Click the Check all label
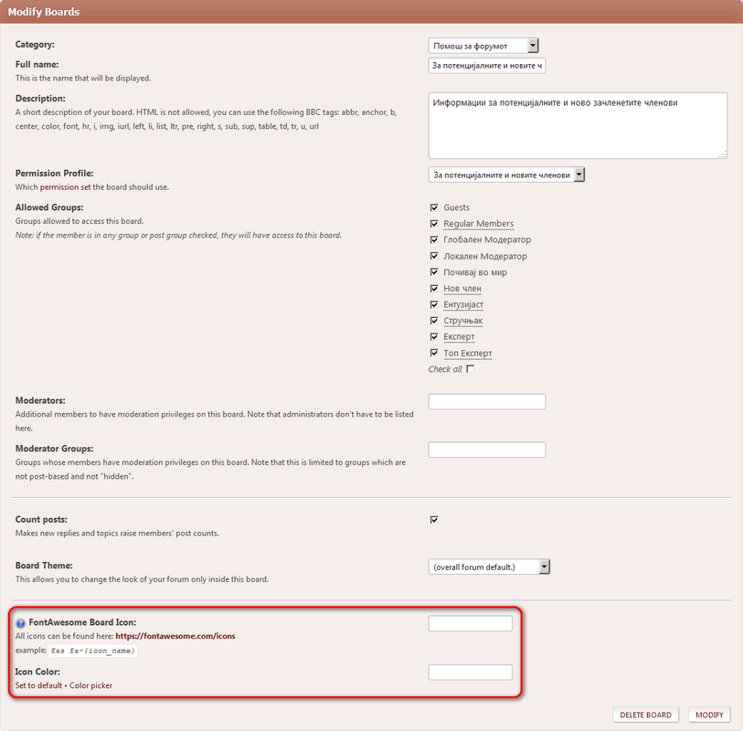 point(445,369)
